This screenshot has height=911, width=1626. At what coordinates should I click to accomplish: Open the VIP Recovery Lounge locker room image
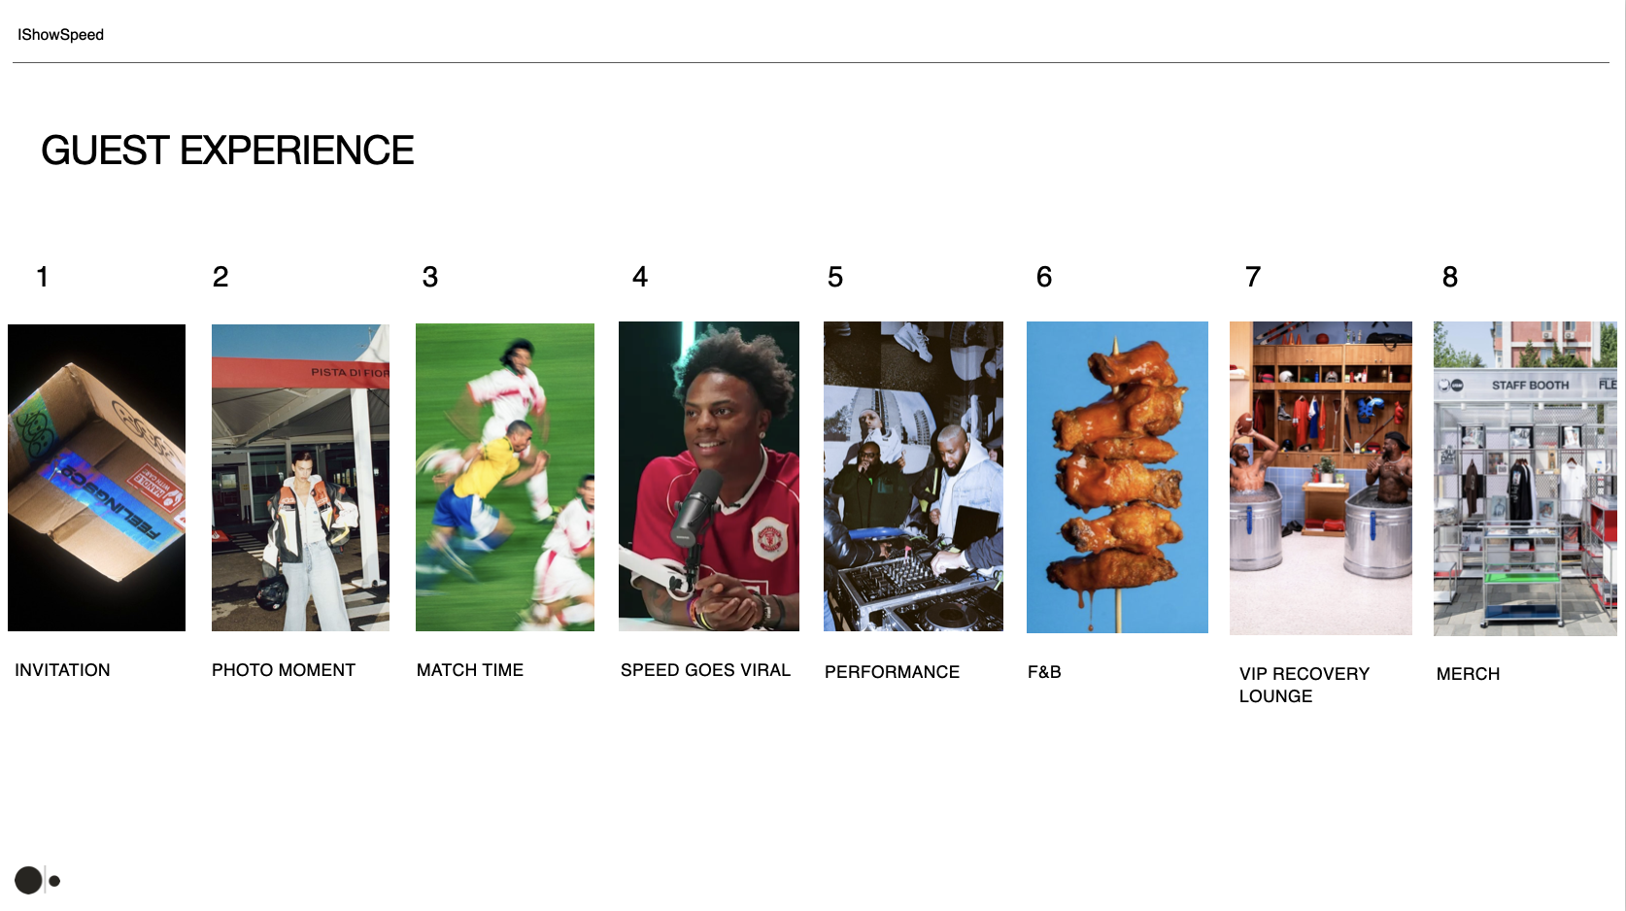point(1321,478)
